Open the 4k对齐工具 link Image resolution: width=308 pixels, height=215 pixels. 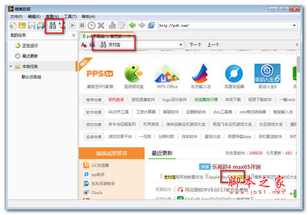tap(118, 112)
